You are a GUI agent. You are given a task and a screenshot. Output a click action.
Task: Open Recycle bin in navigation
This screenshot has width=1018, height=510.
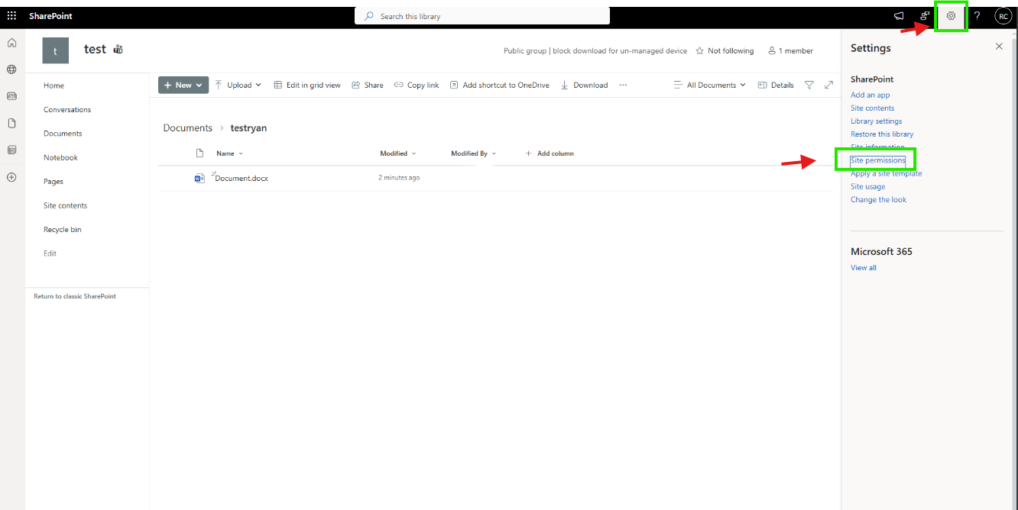63,230
